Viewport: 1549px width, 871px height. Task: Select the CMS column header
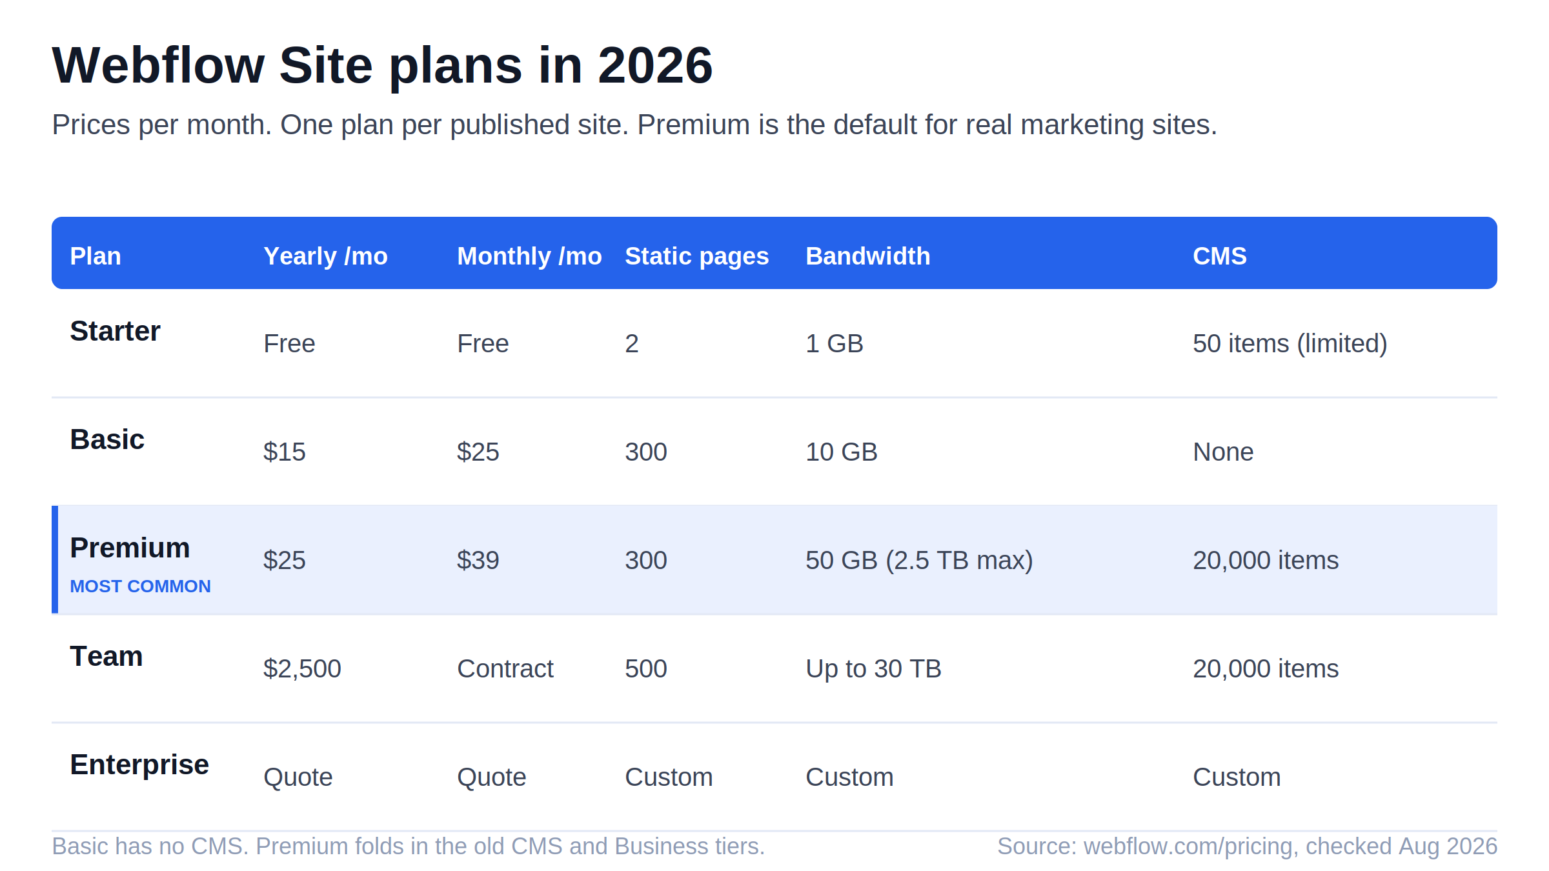click(x=1220, y=256)
